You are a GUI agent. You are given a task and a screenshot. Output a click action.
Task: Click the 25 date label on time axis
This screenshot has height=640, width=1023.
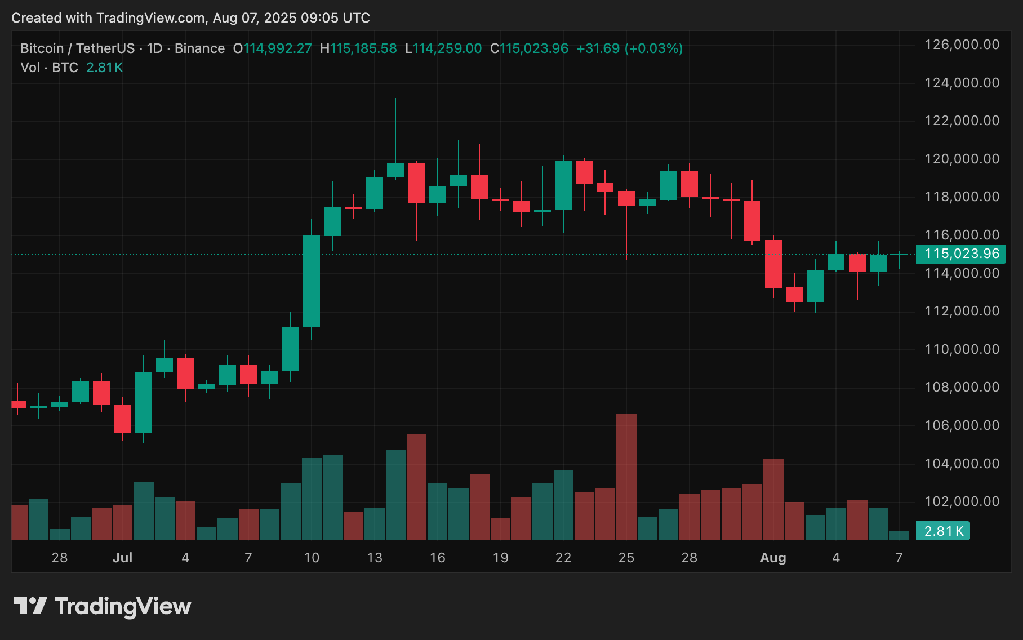pos(626,558)
